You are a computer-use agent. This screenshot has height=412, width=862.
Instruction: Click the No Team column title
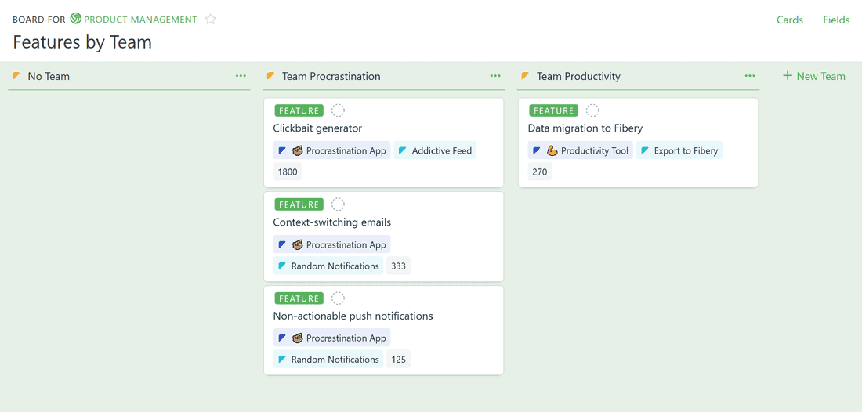[49, 76]
